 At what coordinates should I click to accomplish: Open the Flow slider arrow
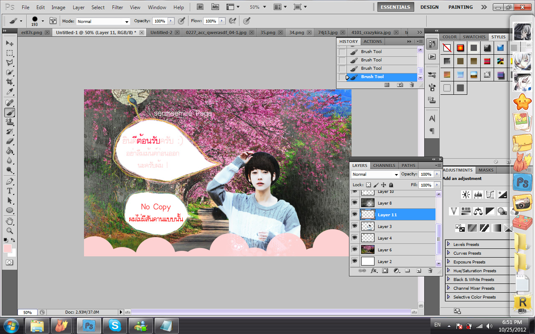(x=222, y=21)
